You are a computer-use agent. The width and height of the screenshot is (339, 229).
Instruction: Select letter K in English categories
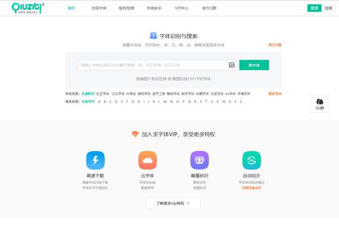(154, 102)
